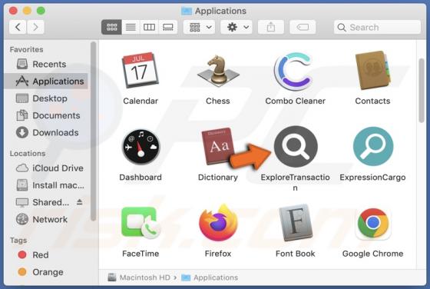The image size is (430, 289).
Task: Open the Font Book app icon
Action: 296,223
